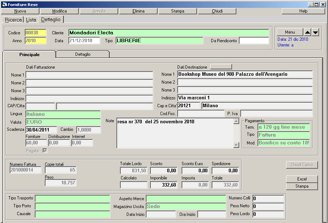
Task: Switch to the Lista tab
Action: [x=31, y=20]
